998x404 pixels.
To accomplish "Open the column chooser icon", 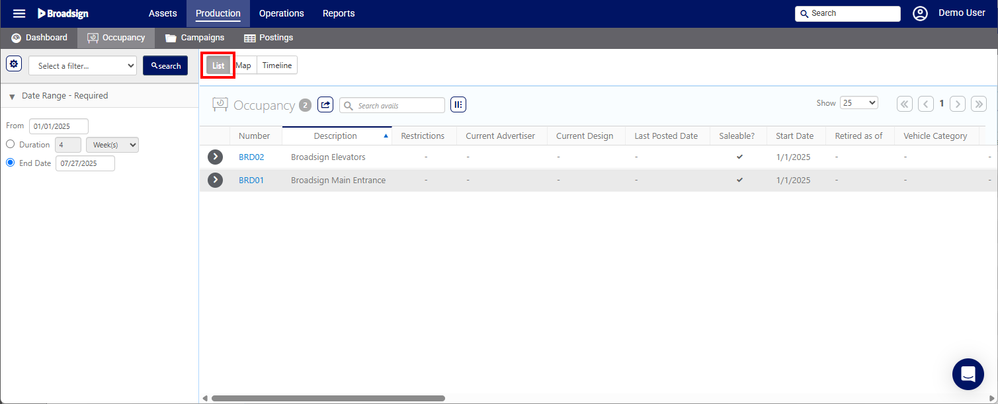I will pyautogui.click(x=458, y=104).
